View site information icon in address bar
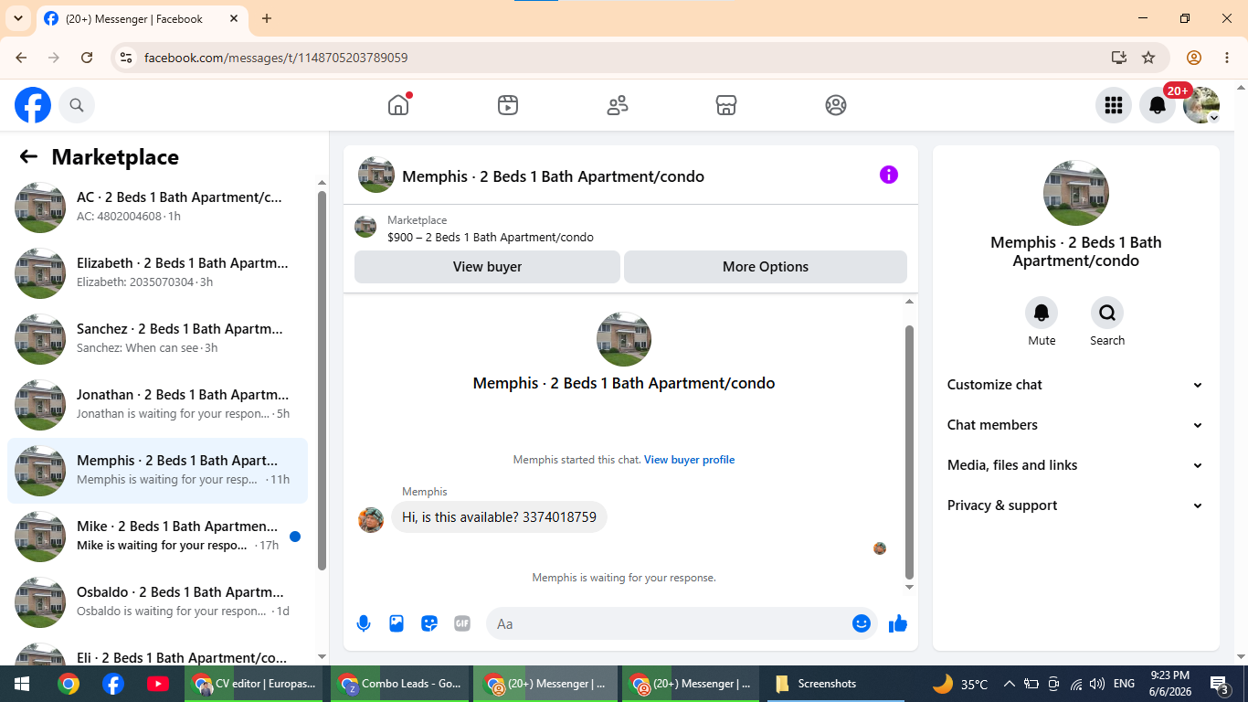The height and width of the screenshot is (702, 1248). (126, 58)
